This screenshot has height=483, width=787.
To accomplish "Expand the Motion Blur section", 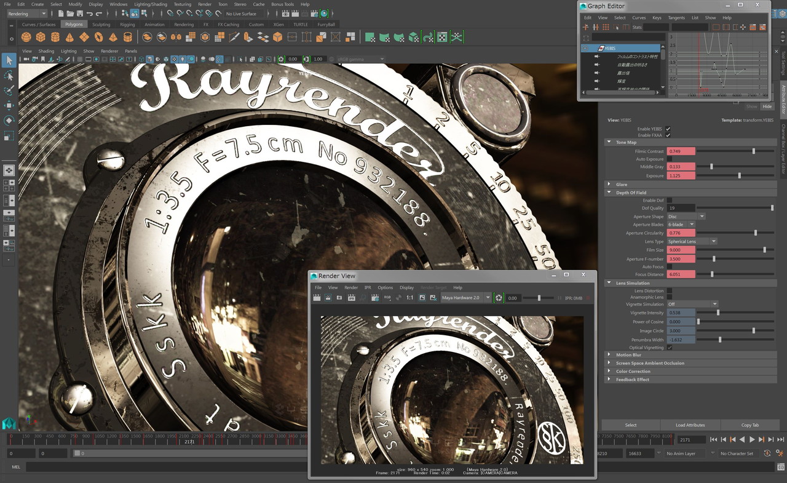I will coord(628,355).
